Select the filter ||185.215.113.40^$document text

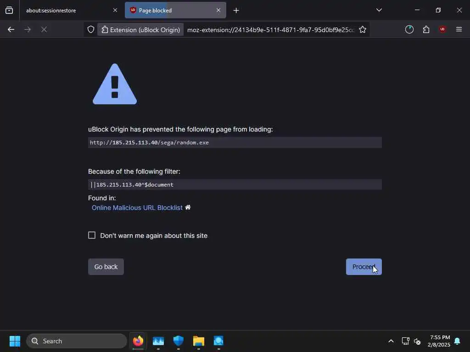(132, 185)
